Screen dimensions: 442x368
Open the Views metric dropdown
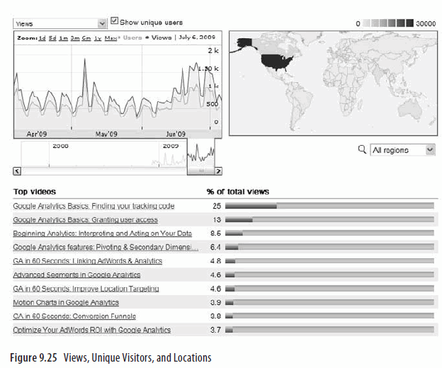(60, 23)
